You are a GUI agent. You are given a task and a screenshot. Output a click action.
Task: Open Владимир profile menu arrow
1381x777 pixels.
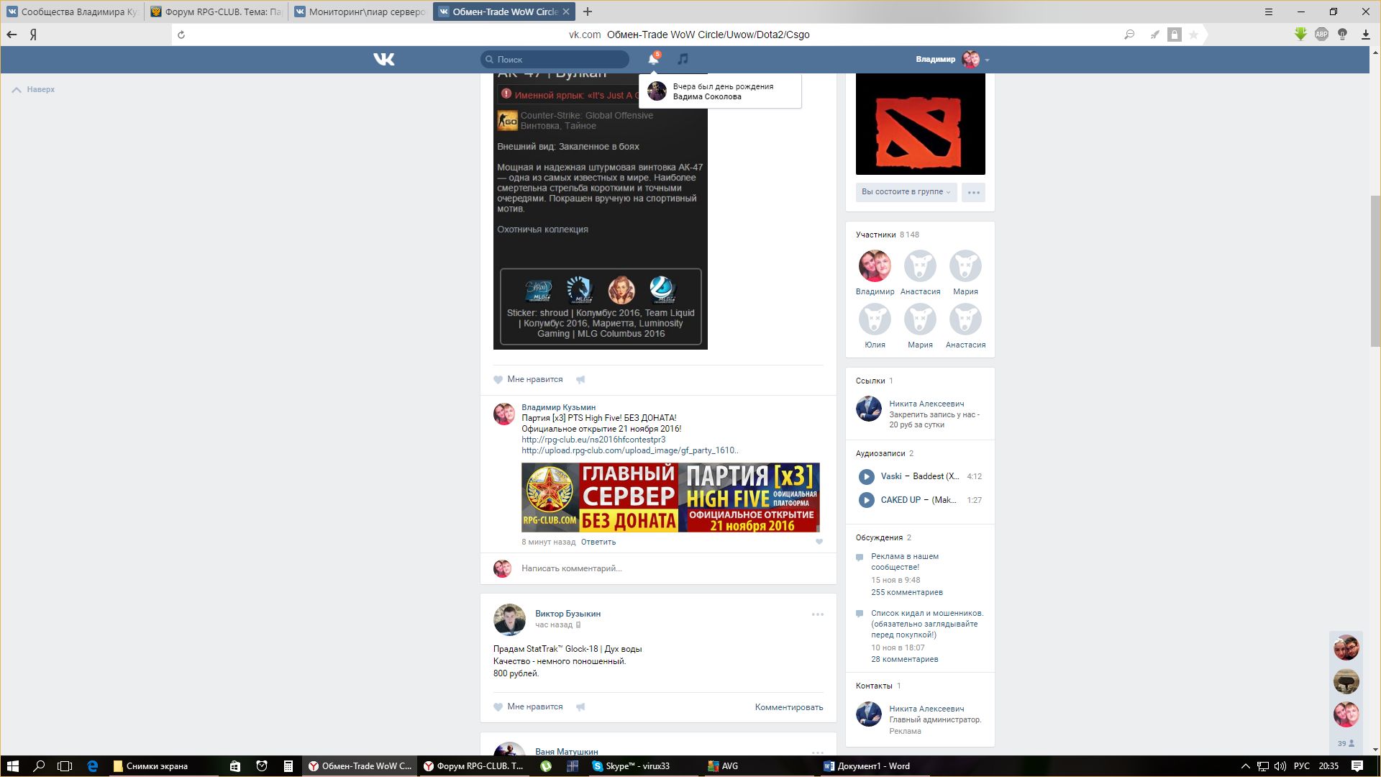click(x=987, y=60)
